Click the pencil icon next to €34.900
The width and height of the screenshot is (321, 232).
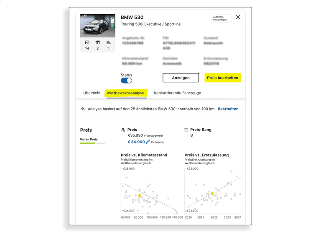[x=148, y=142]
